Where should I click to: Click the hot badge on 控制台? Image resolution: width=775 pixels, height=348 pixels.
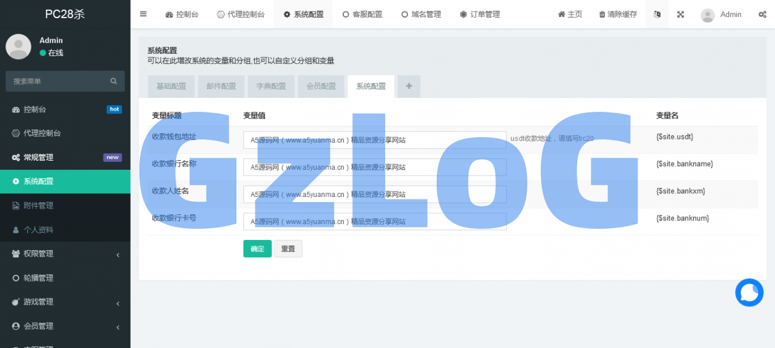click(114, 109)
